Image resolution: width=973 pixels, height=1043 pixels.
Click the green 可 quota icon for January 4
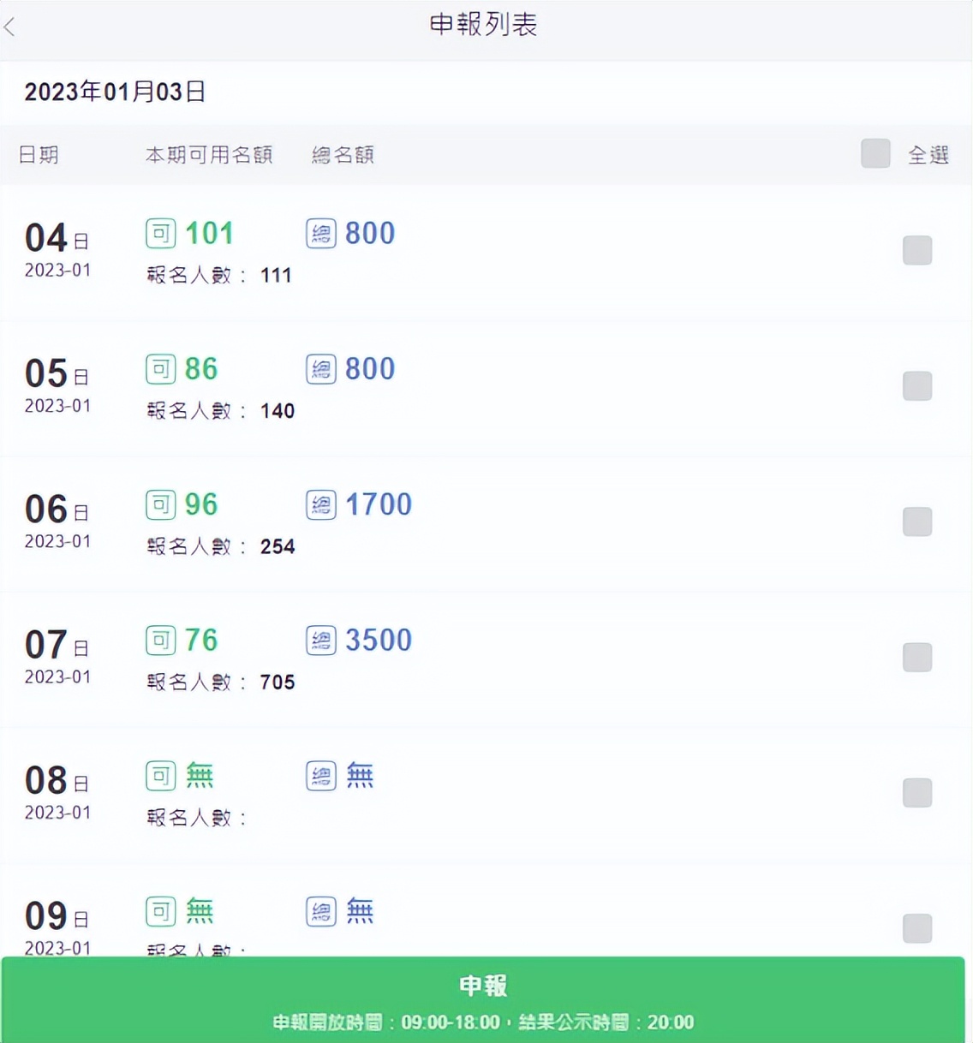160,233
